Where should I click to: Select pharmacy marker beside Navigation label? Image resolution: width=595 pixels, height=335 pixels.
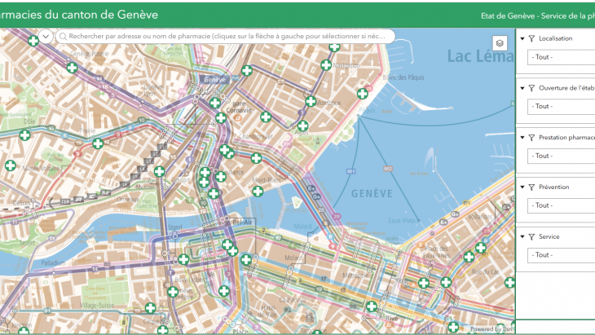326,65
